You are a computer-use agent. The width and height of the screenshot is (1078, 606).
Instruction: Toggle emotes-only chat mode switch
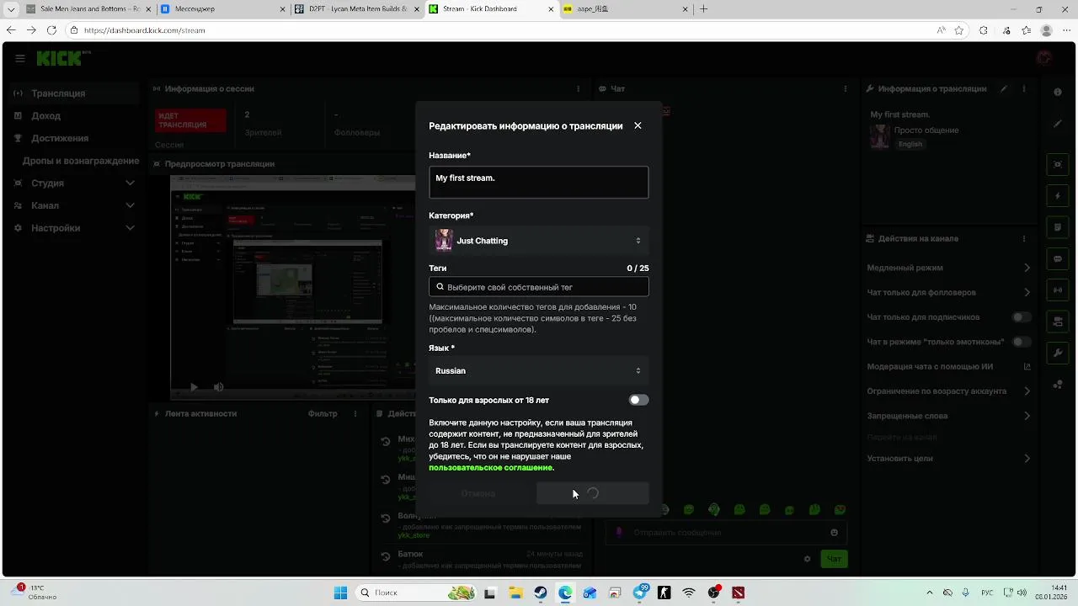click(x=1021, y=342)
